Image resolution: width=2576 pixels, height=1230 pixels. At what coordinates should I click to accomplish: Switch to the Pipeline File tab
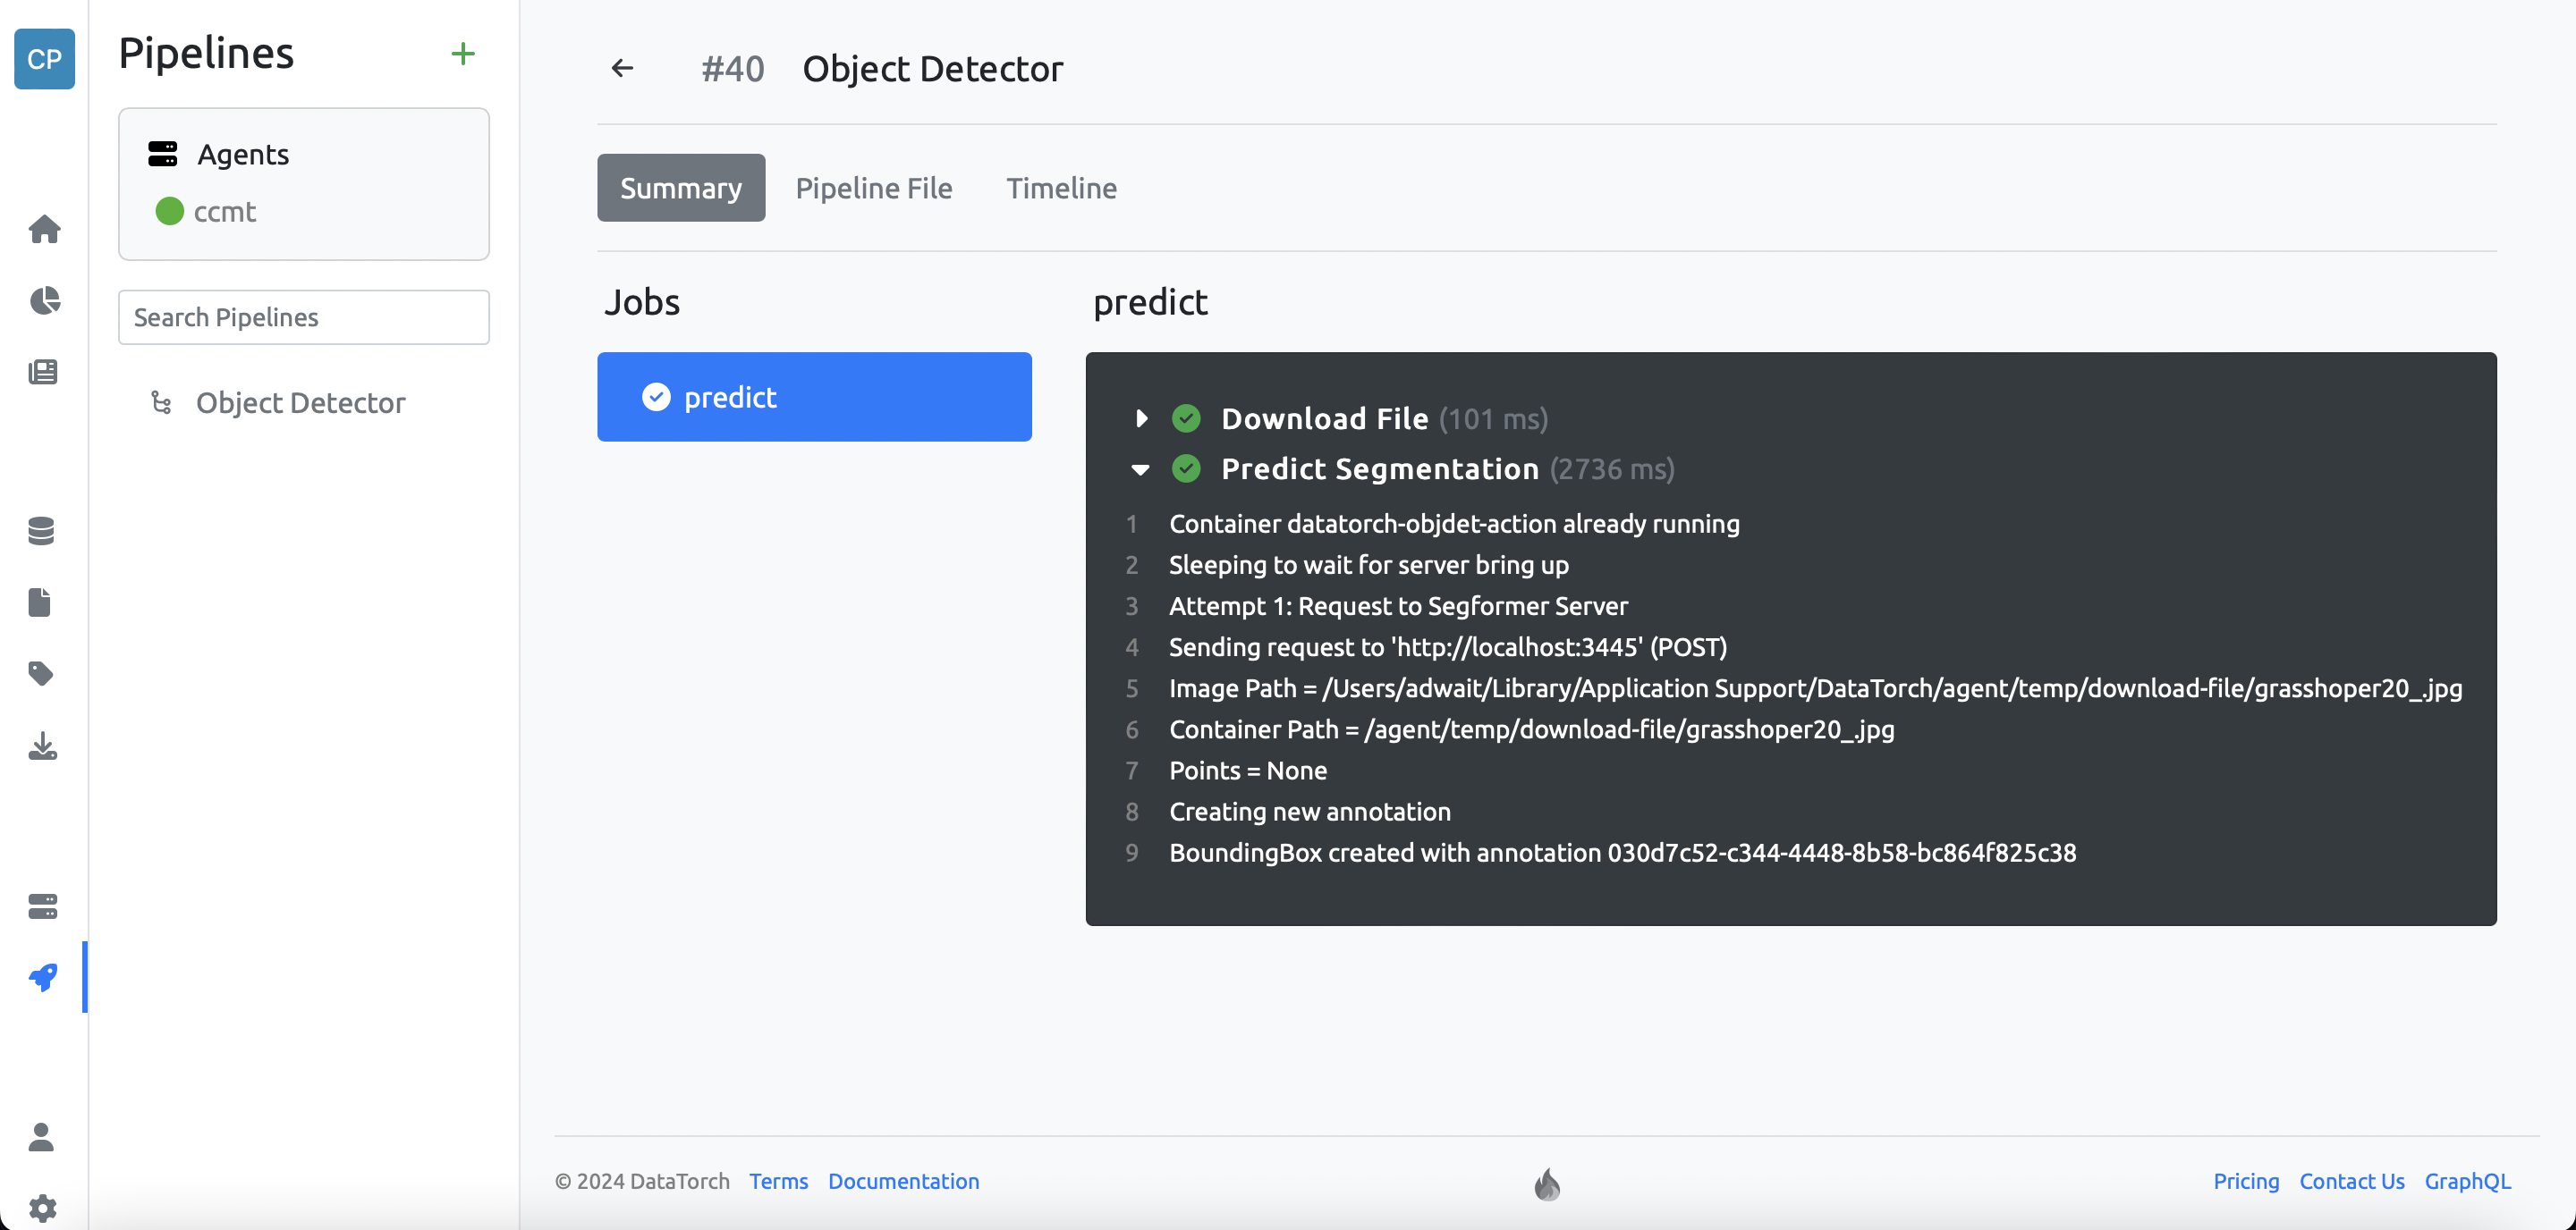(874, 188)
